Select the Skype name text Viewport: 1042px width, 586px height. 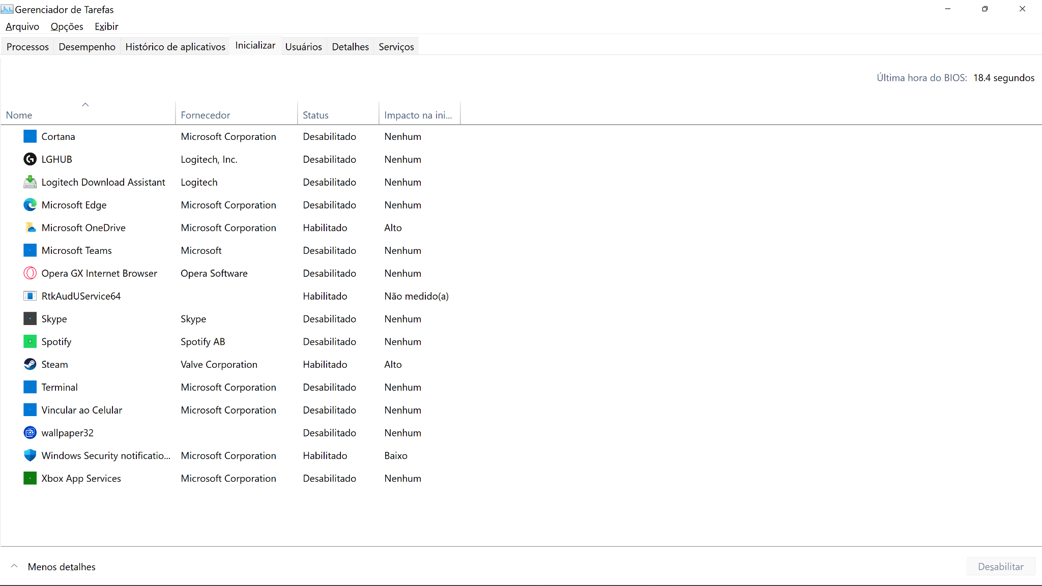tap(54, 319)
